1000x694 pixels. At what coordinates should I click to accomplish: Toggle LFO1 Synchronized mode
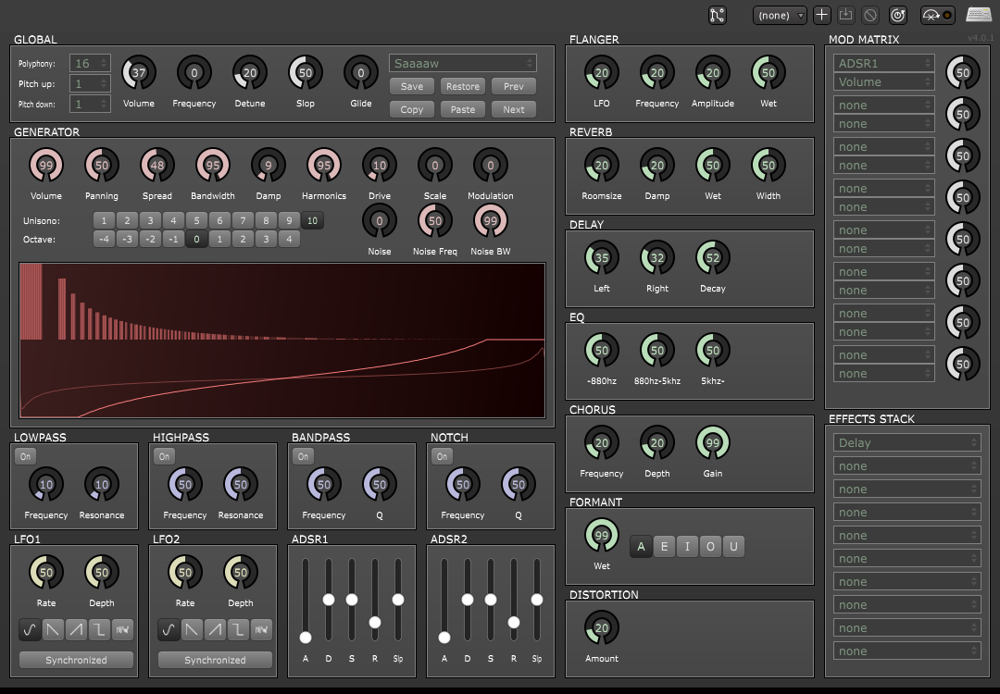click(76, 660)
